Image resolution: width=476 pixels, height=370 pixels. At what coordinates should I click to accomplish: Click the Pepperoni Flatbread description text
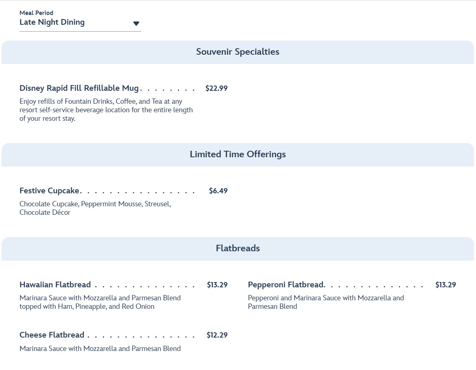[x=326, y=302]
